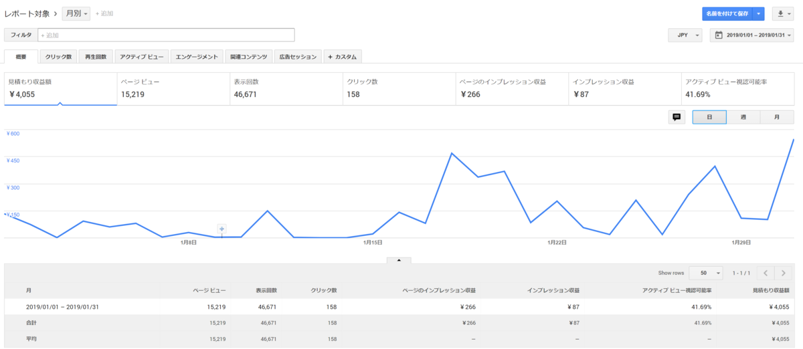Viewport: 803px width, 349px height.
Task: Click + 追加 next to 月別
Action: (104, 13)
